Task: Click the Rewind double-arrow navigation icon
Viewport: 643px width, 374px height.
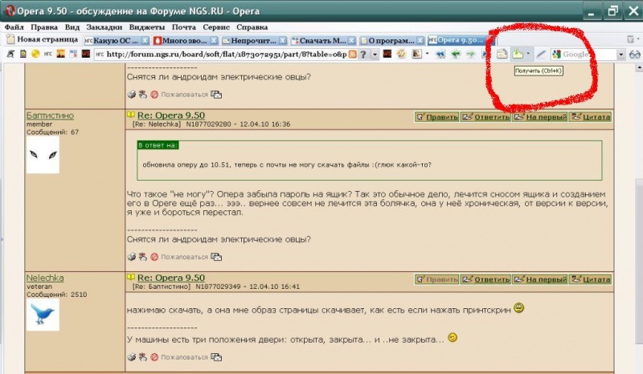Action: coord(441,55)
